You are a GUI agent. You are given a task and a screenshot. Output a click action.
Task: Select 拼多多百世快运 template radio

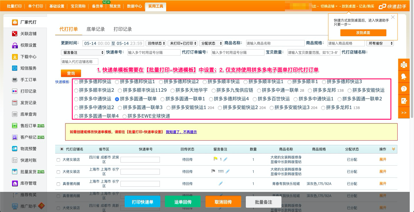point(255,99)
